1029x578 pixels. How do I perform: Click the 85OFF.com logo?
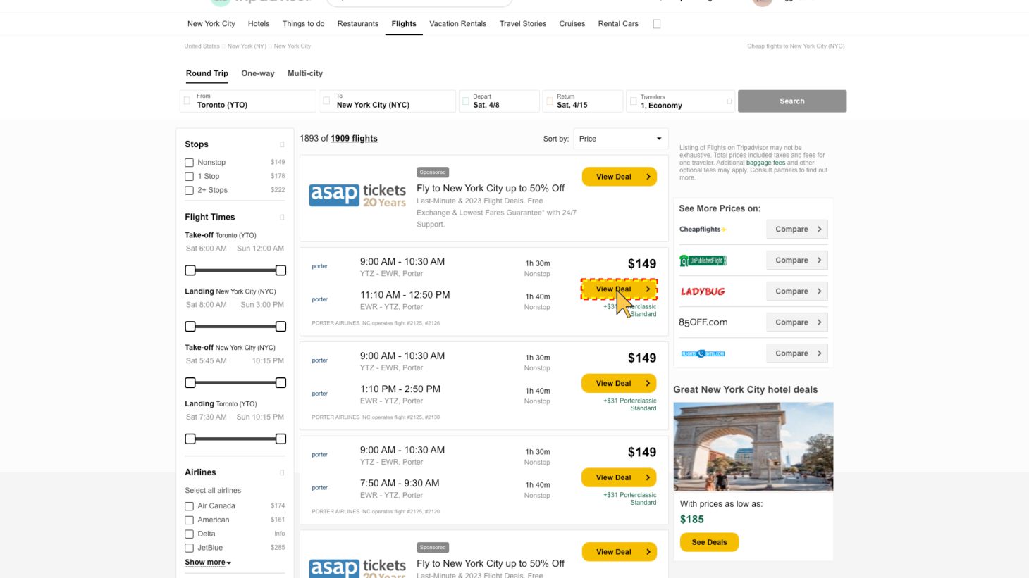703,322
